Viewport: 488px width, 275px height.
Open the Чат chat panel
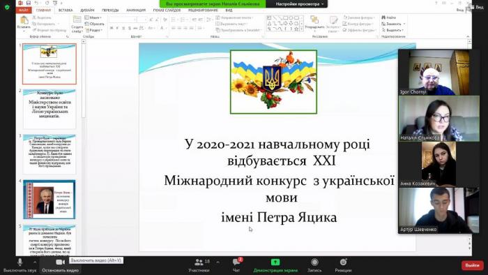click(x=236, y=265)
